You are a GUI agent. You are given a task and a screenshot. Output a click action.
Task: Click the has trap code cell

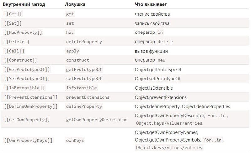70,32
